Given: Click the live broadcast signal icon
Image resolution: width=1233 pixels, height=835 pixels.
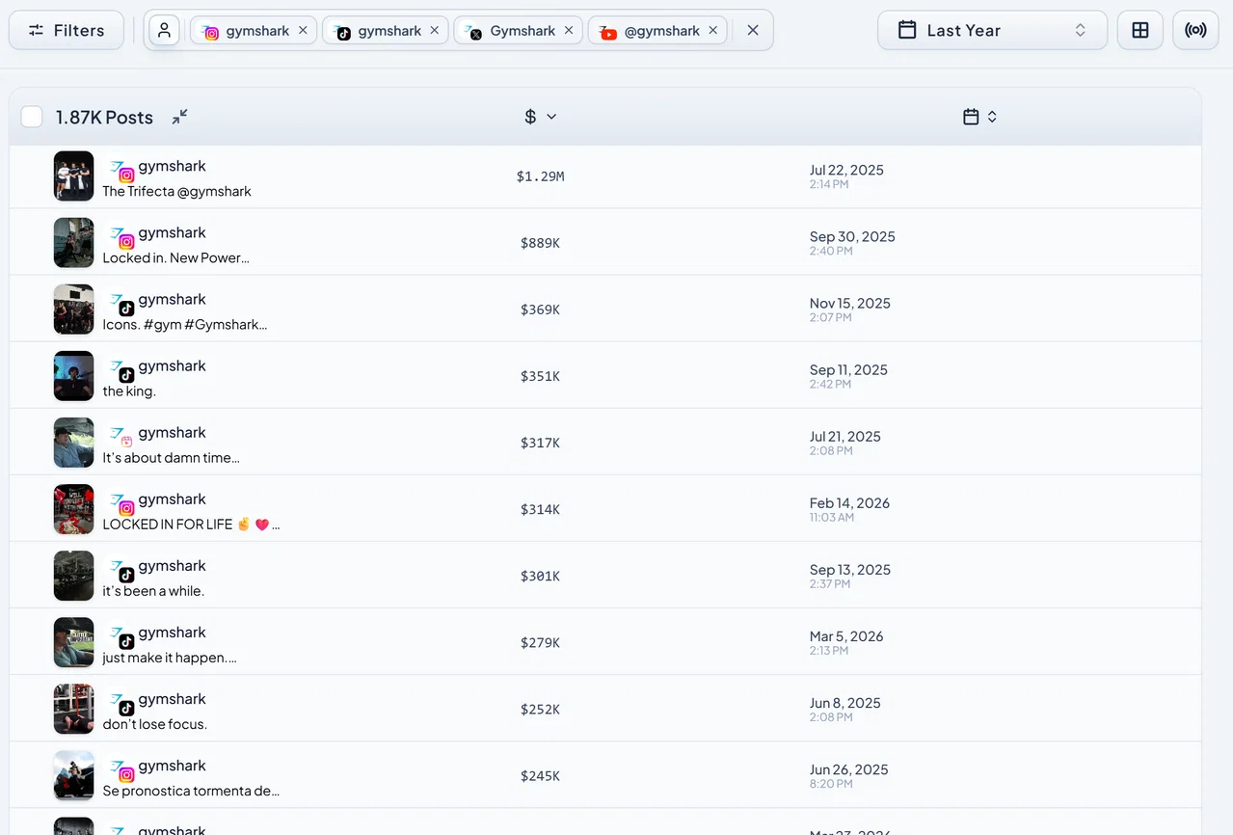Looking at the screenshot, I should pyautogui.click(x=1196, y=30).
